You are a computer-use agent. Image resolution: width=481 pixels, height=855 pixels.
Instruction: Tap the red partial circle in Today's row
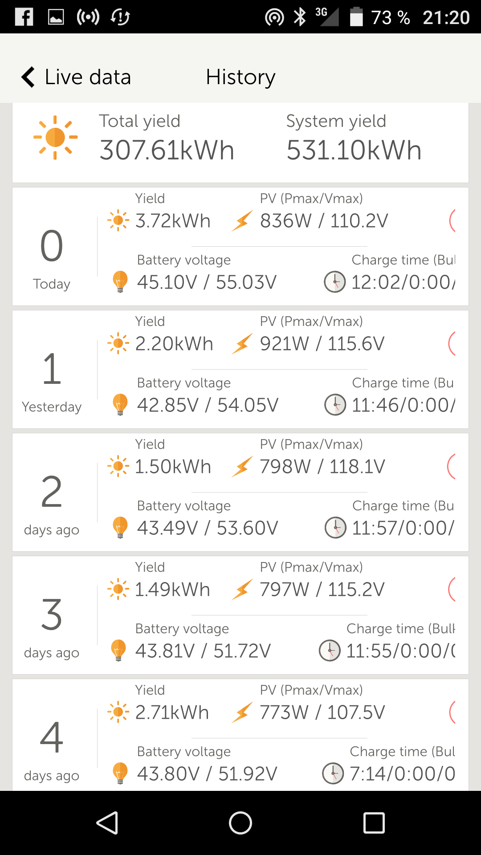452,220
